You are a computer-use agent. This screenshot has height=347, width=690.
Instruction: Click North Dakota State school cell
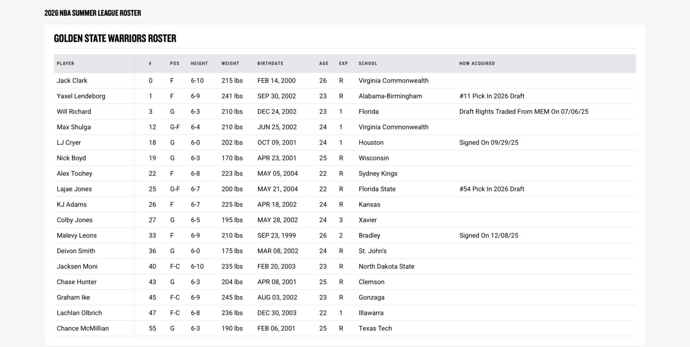(x=386, y=267)
